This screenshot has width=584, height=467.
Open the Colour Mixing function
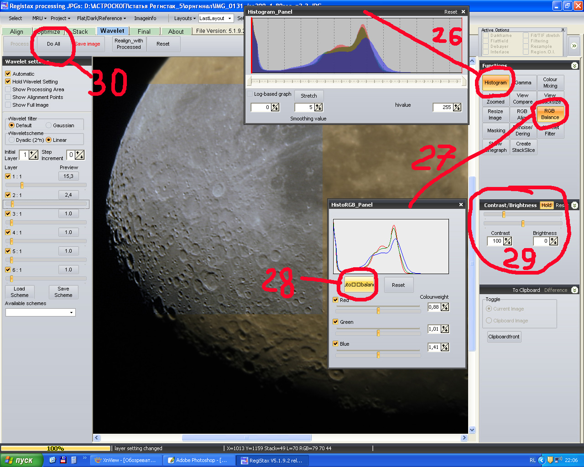pyautogui.click(x=550, y=83)
